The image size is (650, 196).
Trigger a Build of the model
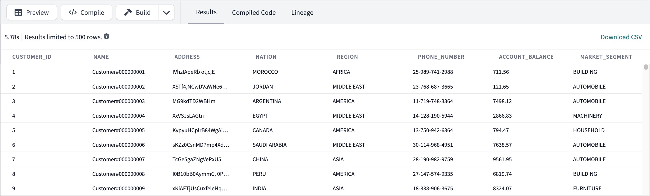[137, 12]
